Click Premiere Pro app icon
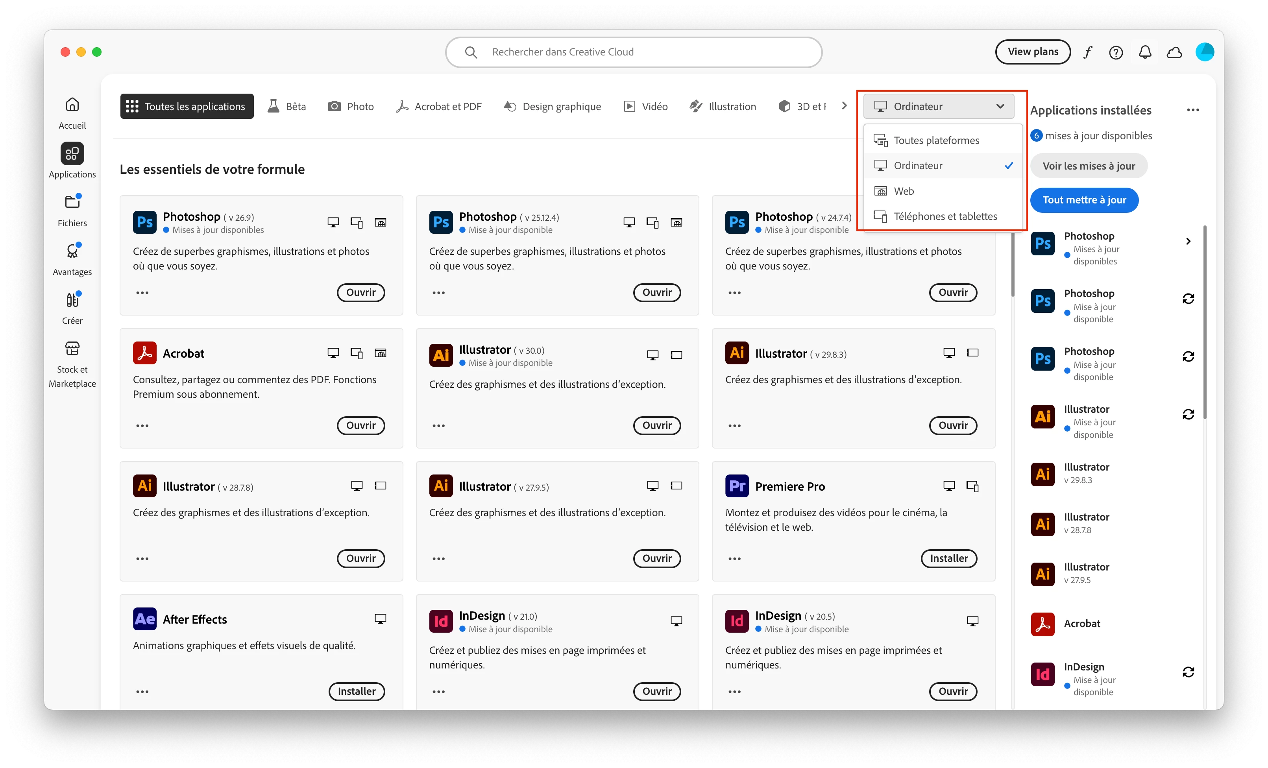1268x768 pixels. (737, 487)
